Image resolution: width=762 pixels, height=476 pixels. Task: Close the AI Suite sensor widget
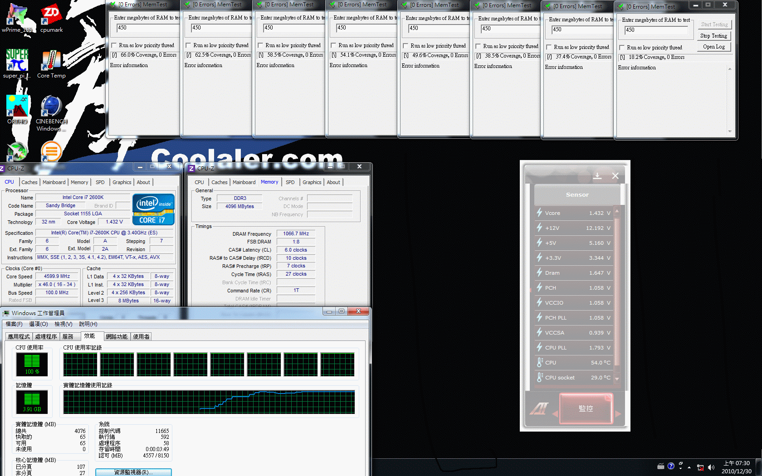click(x=615, y=176)
